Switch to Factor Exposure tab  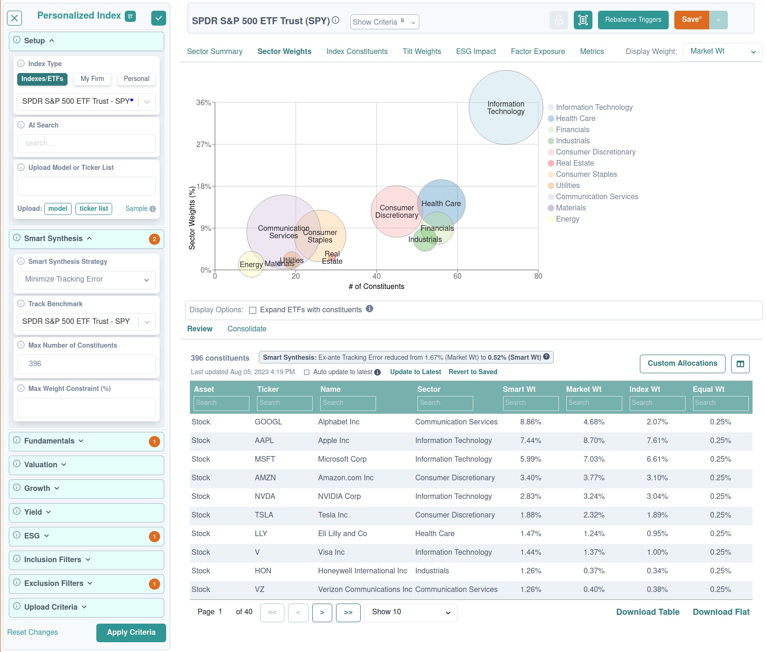pyautogui.click(x=538, y=52)
